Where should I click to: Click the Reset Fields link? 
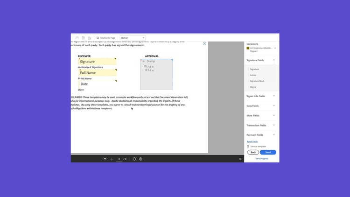coord(252,141)
